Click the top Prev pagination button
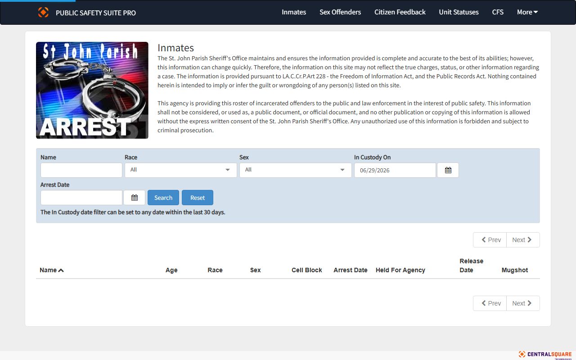The height and width of the screenshot is (360, 576). tap(490, 240)
